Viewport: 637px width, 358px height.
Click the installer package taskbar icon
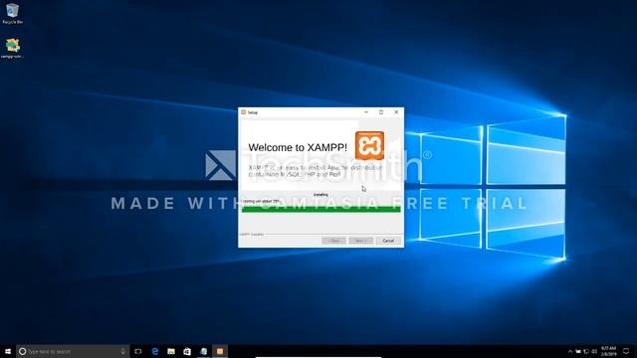point(203,351)
